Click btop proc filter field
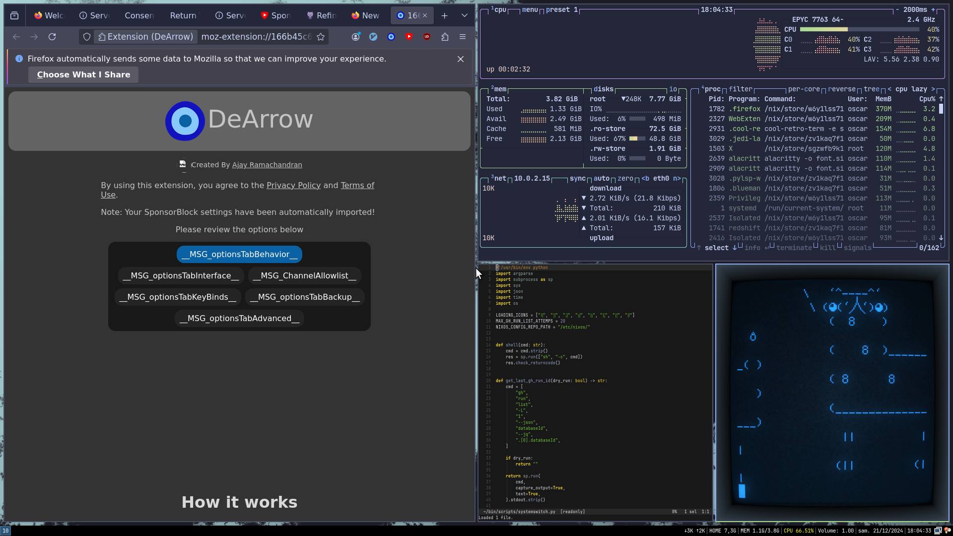Image resolution: width=953 pixels, height=536 pixels. pos(741,89)
